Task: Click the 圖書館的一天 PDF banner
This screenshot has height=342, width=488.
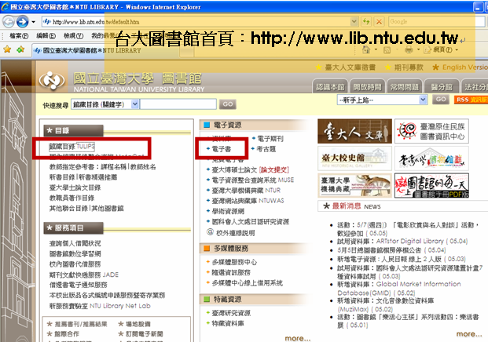Action: (431, 185)
